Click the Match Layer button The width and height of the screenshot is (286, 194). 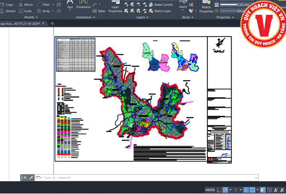click(x=162, y=10)
